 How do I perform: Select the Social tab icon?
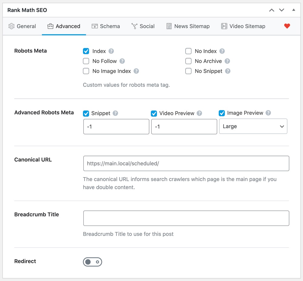[135, 26]
